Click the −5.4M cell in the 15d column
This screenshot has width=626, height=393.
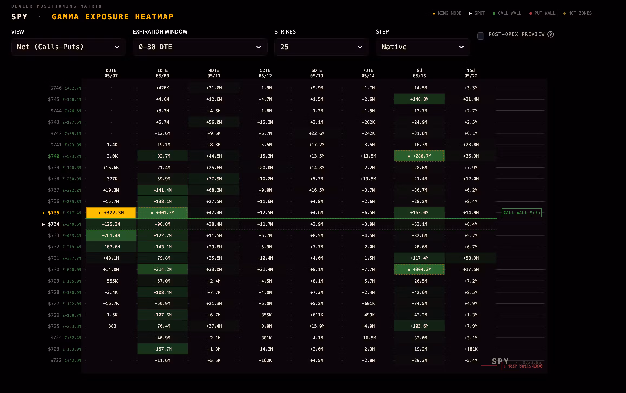point(471,360)
